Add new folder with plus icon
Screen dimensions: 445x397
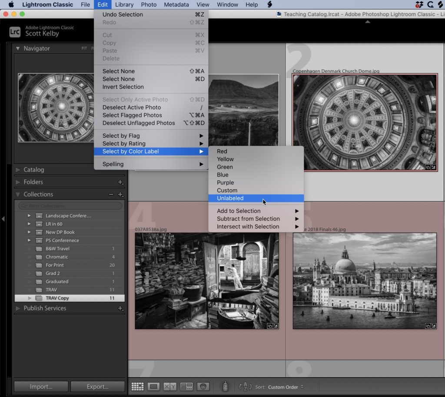pos(120,182)
